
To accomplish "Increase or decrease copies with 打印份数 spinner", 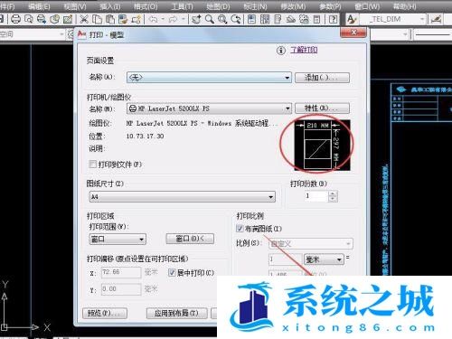I will tap(333, 196).
